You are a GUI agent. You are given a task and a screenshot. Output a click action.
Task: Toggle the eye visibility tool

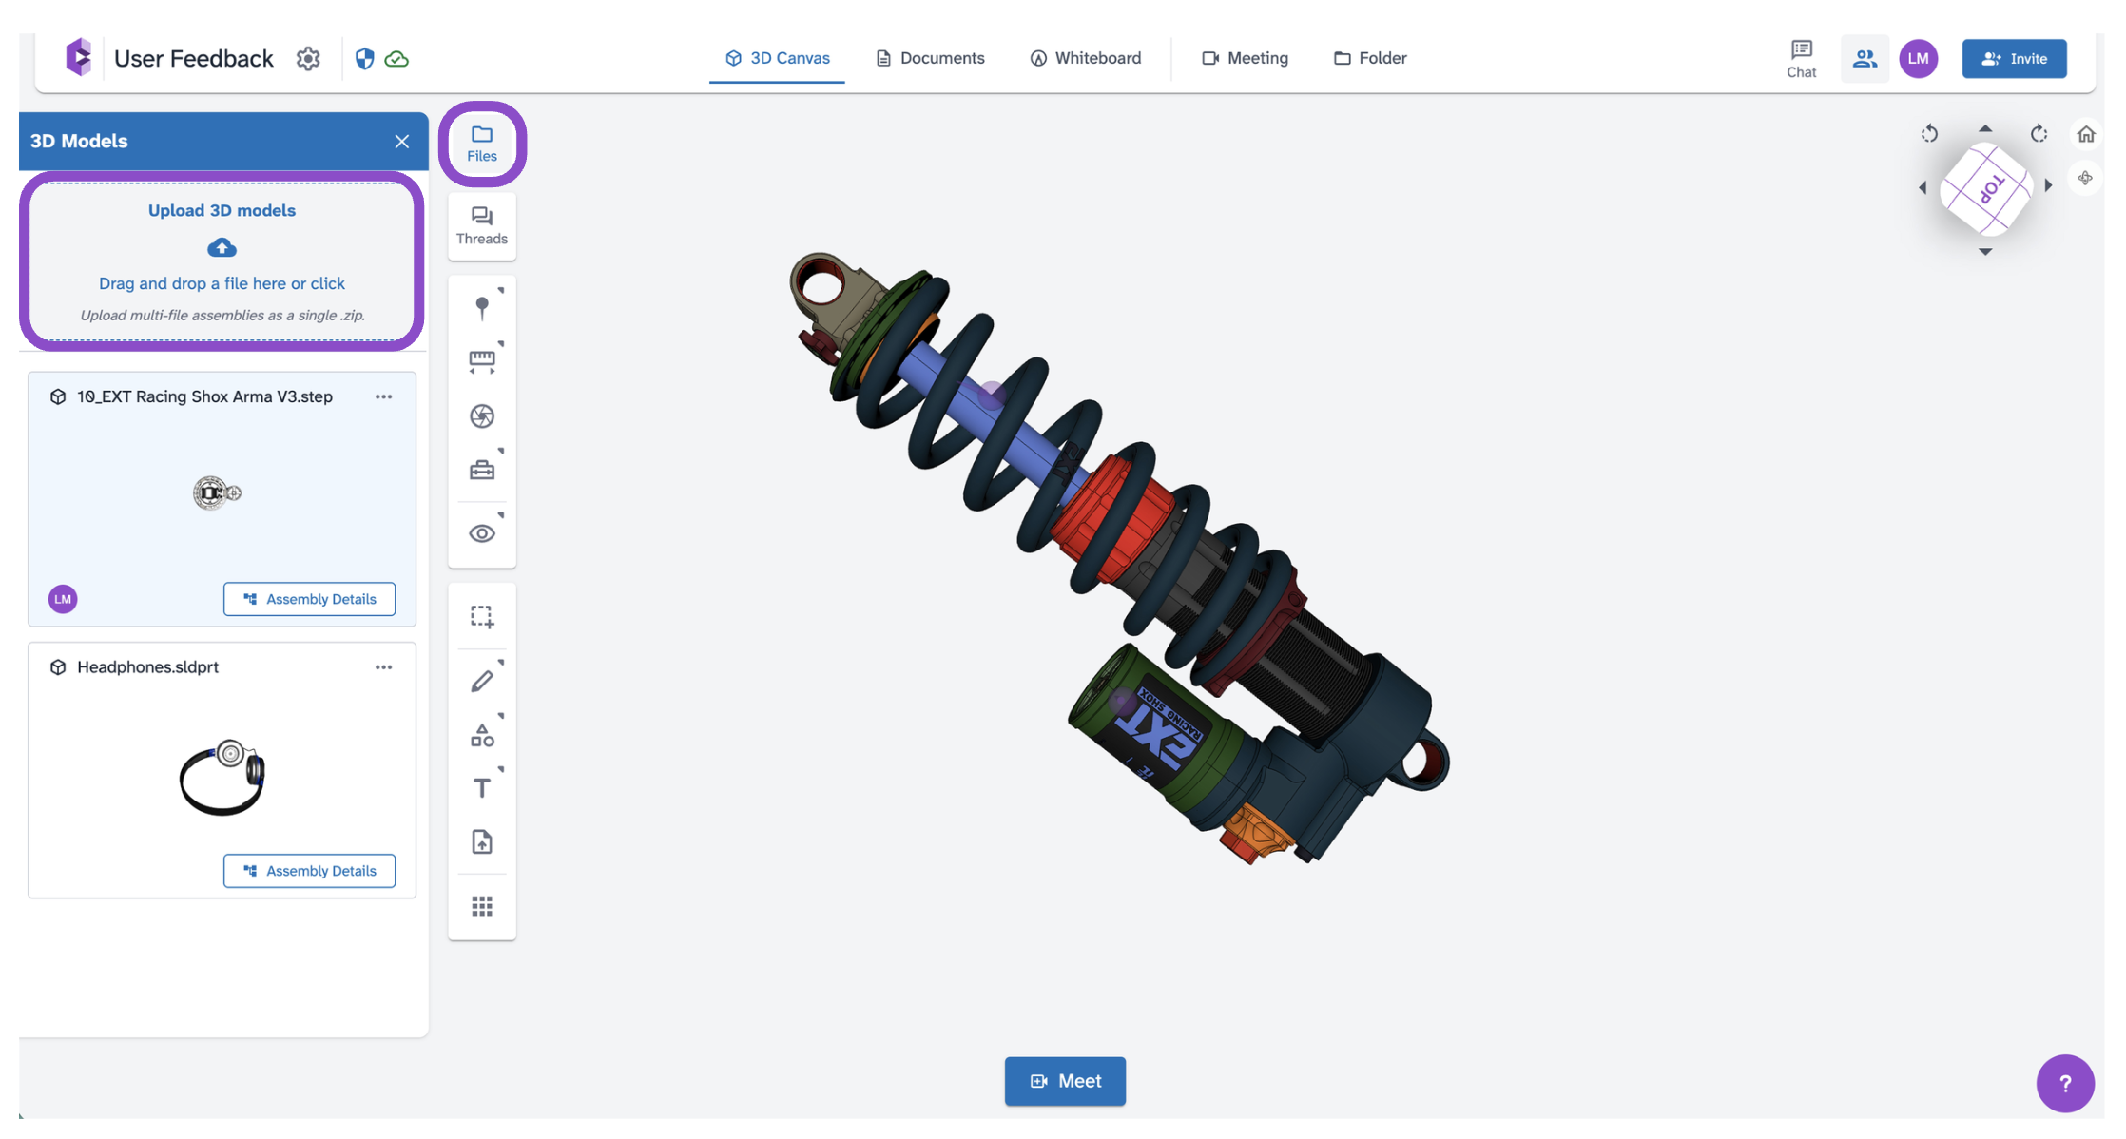[x=482, y=533]
